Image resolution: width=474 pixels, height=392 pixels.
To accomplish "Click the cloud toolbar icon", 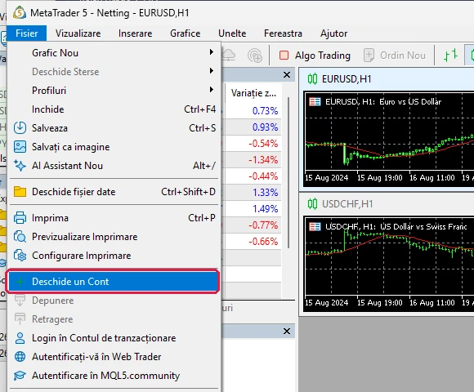I will tap(229, 56).
